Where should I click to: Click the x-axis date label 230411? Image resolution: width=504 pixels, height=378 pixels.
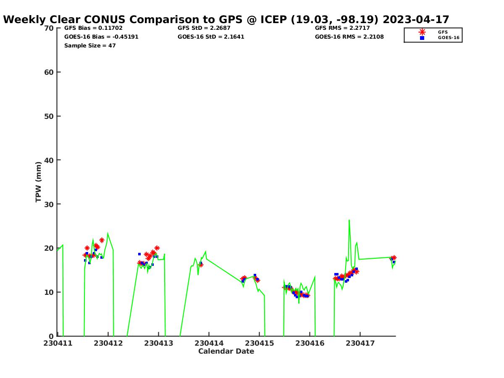pyautogui.click(x=58, y=343)
